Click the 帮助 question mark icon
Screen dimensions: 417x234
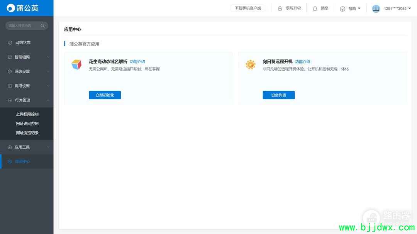coord(342,9)
